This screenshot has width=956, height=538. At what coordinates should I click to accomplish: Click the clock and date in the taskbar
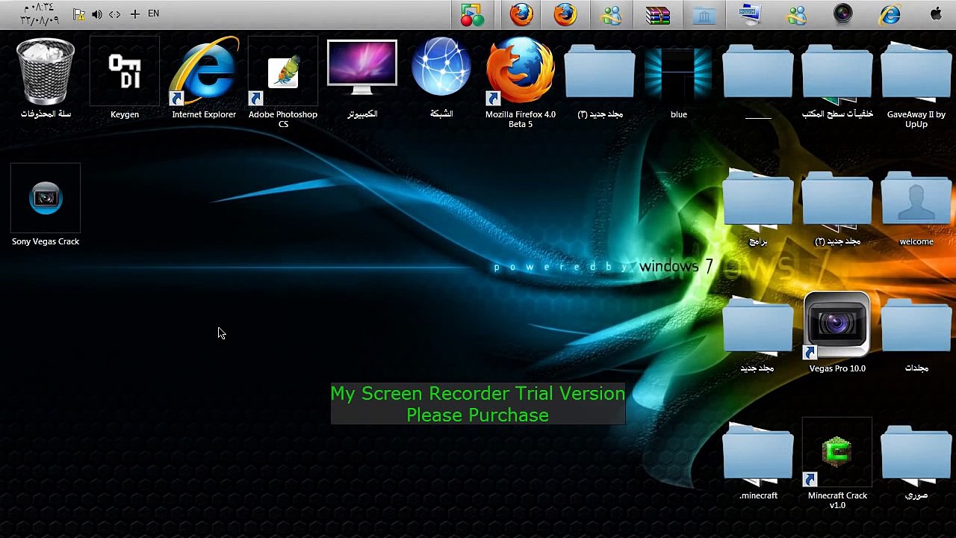click(x=40, y=14)
